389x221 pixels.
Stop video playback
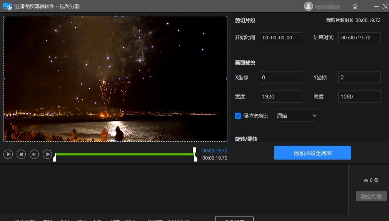tap(21, 154)
